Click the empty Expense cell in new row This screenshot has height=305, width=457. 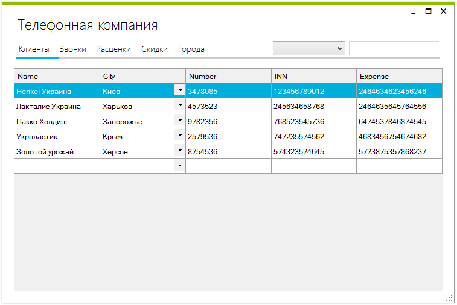[x=399, y=166]
